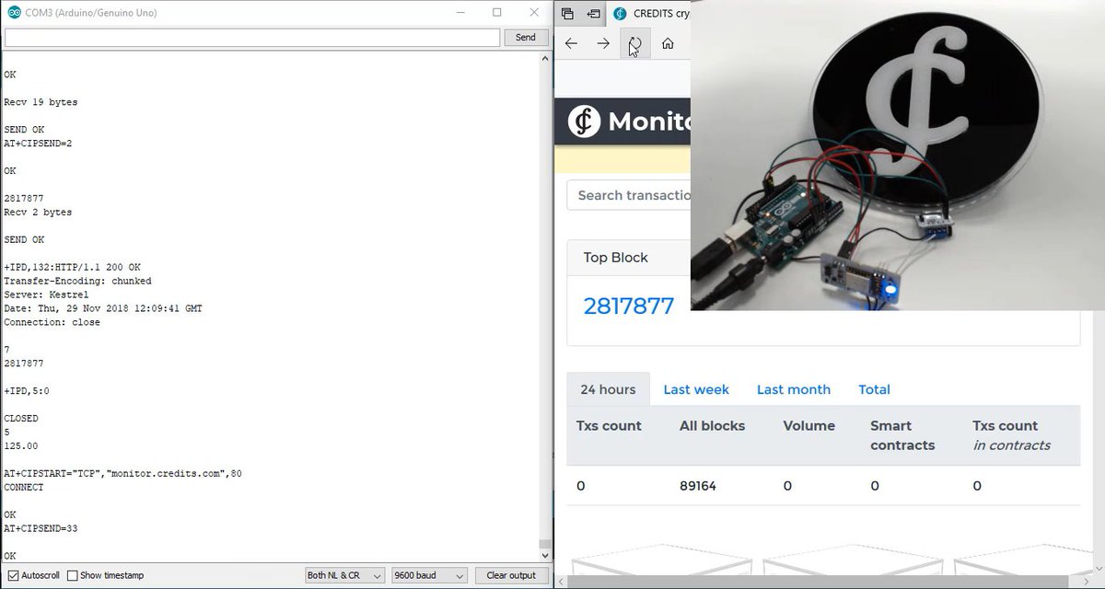Switch to the Total tab
This screenshot has width=1105, height=589.
pos(874,389)
